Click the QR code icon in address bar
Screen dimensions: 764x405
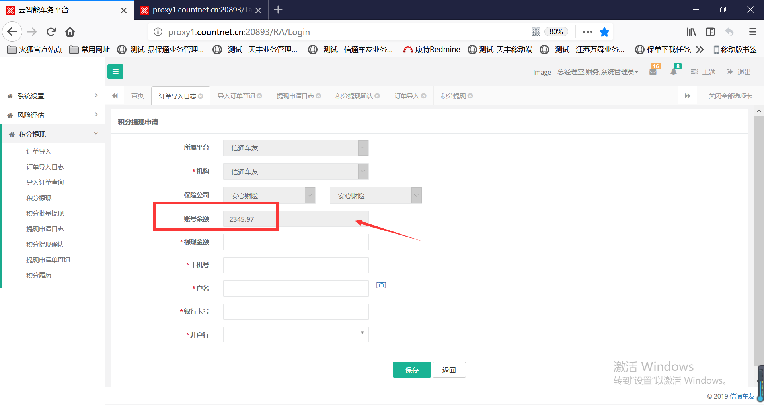[x=536, y=32]
